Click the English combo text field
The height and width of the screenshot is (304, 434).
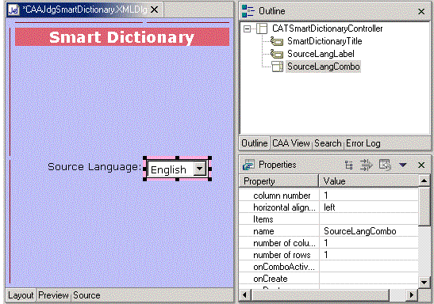[x=170, y=169]
